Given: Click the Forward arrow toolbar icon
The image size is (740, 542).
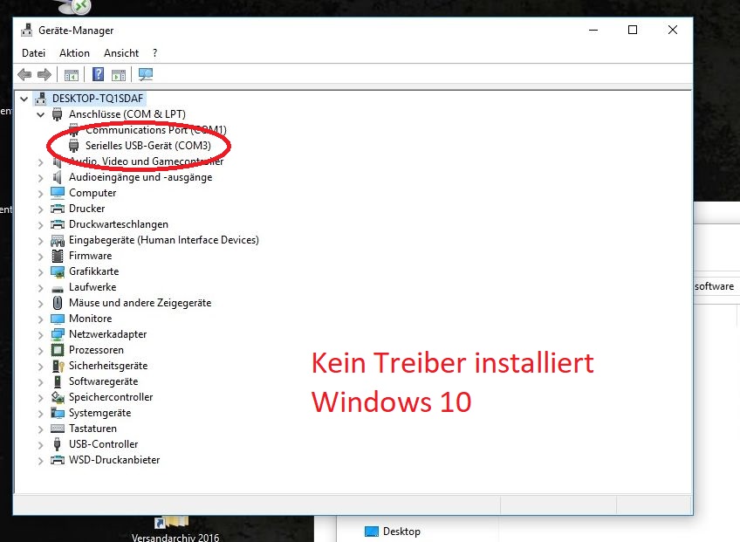Looking at the screenshot, I should point(44,75).
